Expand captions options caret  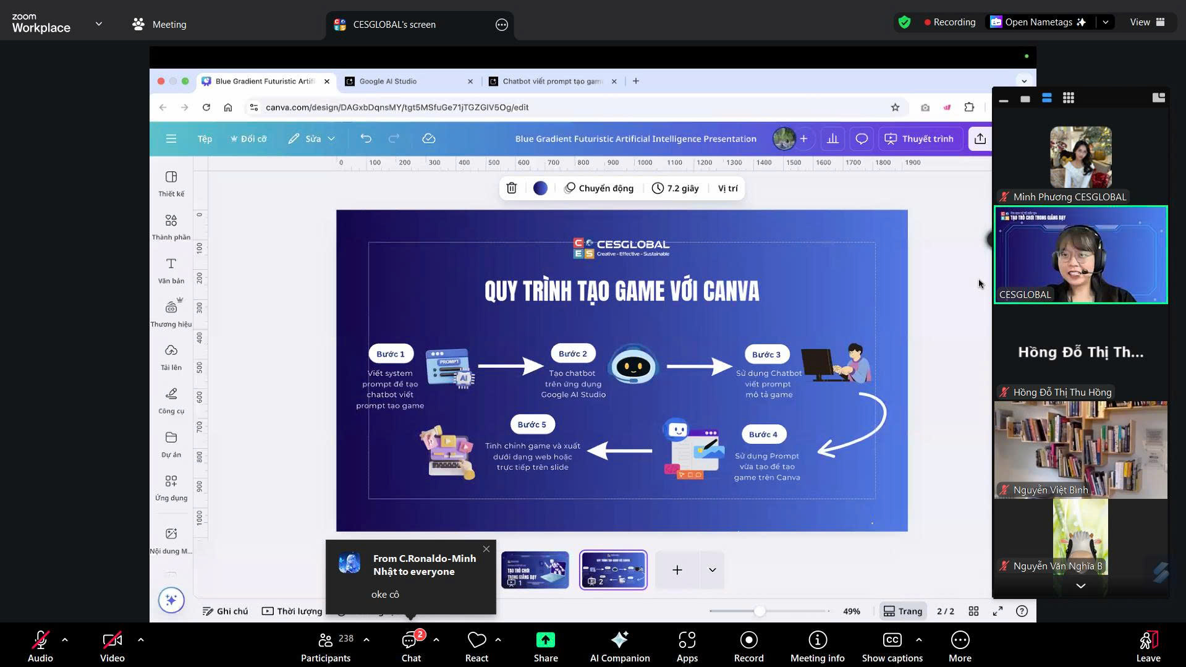[918, 640]
